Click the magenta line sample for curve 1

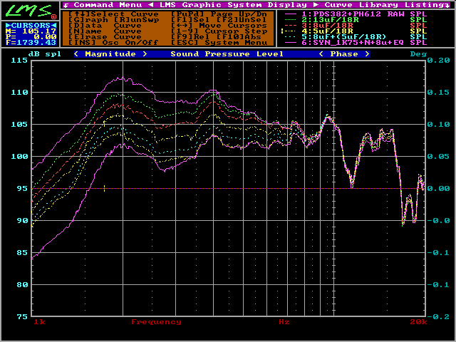[x=291, y=14]
